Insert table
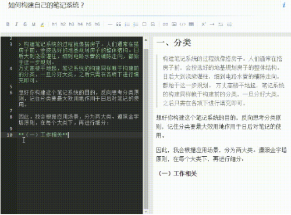The width and height of the screenshot is (291, 215). (x=191, y=24)
